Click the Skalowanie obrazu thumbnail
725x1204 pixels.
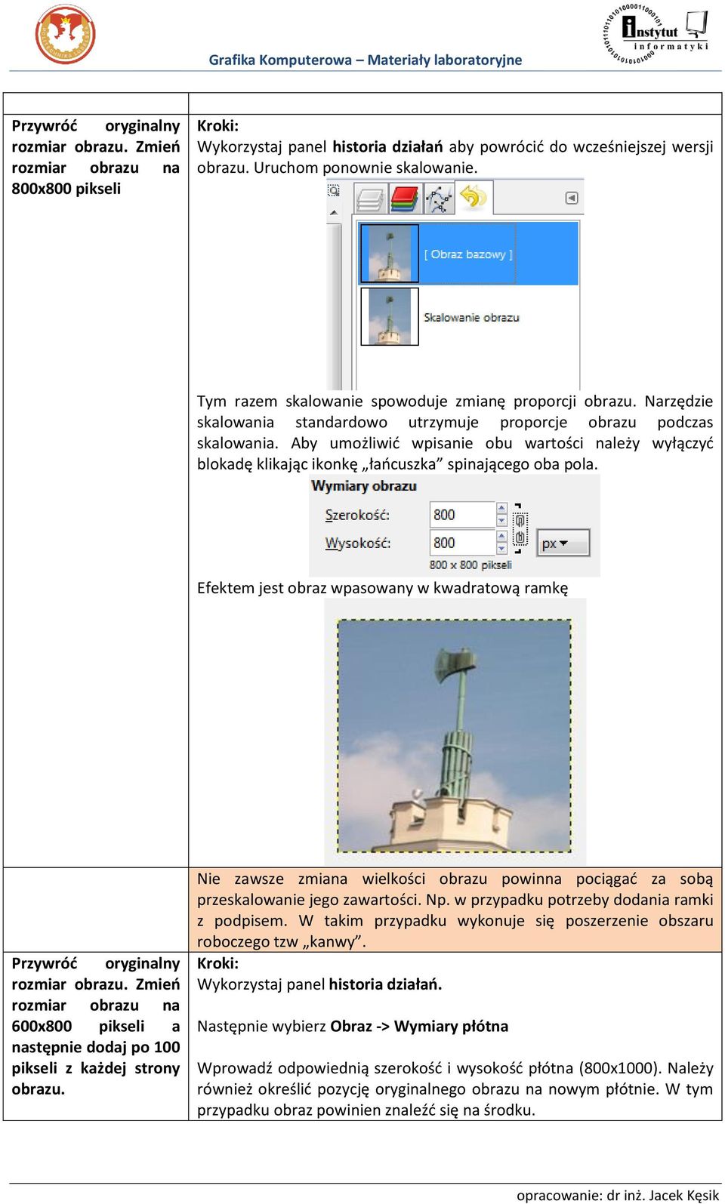[x=390, y=316]
